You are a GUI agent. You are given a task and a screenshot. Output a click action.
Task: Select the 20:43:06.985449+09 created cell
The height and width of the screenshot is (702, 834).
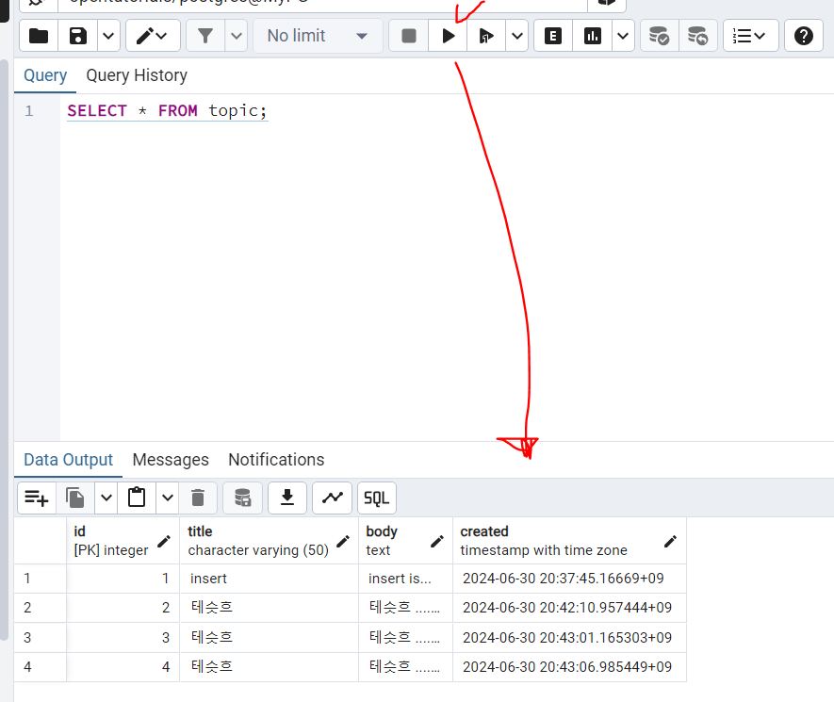point(569,667)
